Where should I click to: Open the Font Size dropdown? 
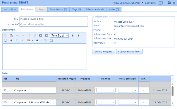point(59,35)
